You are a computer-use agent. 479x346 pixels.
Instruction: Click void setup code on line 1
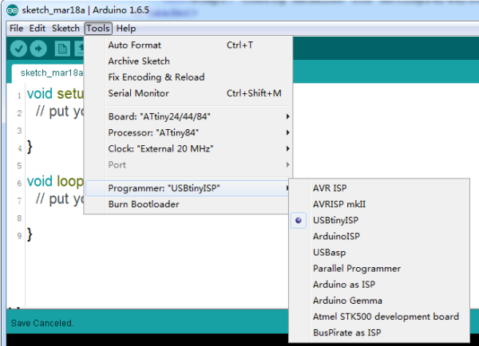(55, 93)
